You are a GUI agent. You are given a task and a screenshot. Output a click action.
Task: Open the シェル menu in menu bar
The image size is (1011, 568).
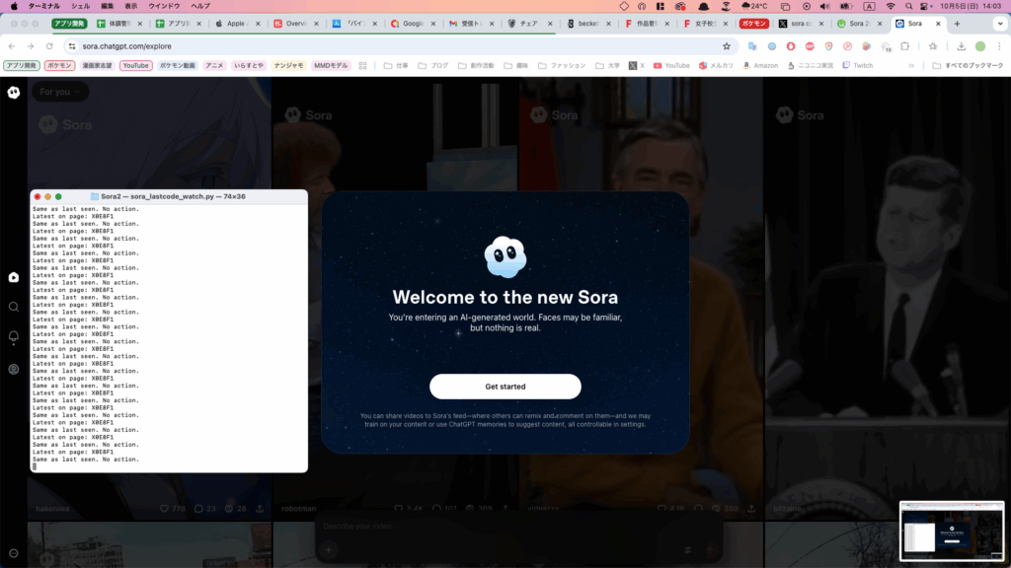click(80, 6)
